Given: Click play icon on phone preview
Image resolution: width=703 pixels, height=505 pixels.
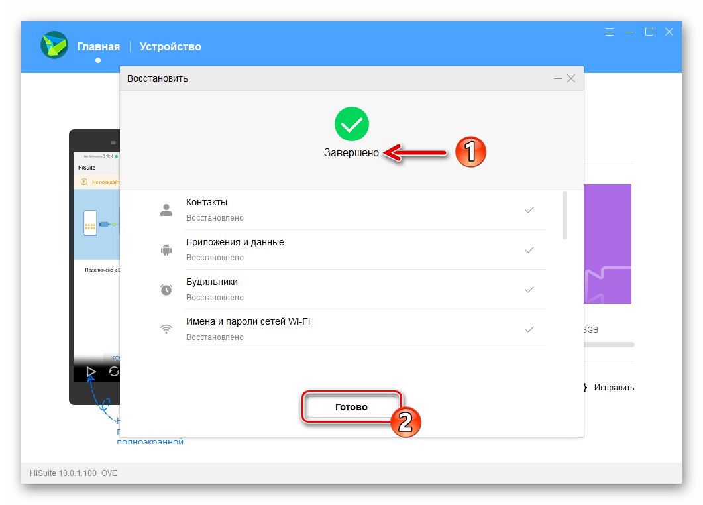Looking at the screenshot, I should point(91,372).
